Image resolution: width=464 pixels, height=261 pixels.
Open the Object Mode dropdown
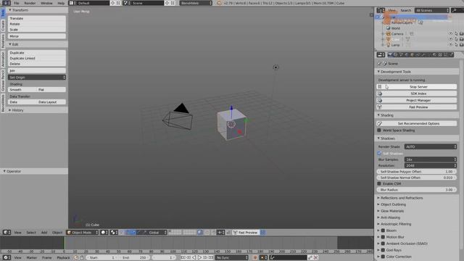[82, 233]
